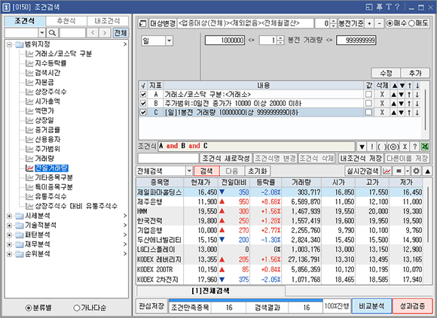Select the [1]전체검색 results tab
Screen dimensions: 437x318
click(211, 291)
